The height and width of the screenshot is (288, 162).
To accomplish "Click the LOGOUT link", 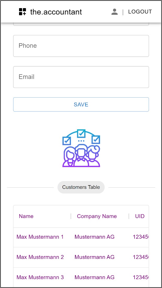I will pyautogui.click(x=140, y=12).
